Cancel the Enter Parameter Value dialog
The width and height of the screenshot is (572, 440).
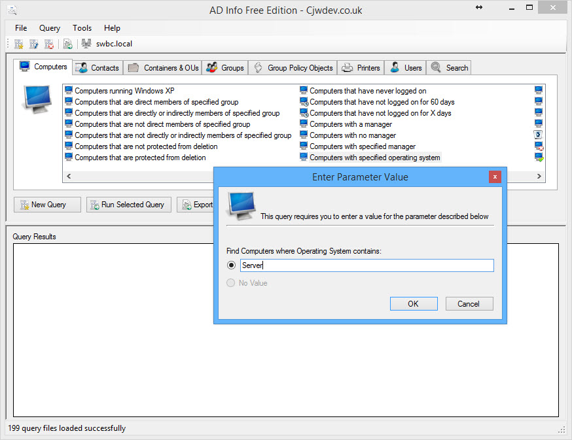tap(469, 303)
